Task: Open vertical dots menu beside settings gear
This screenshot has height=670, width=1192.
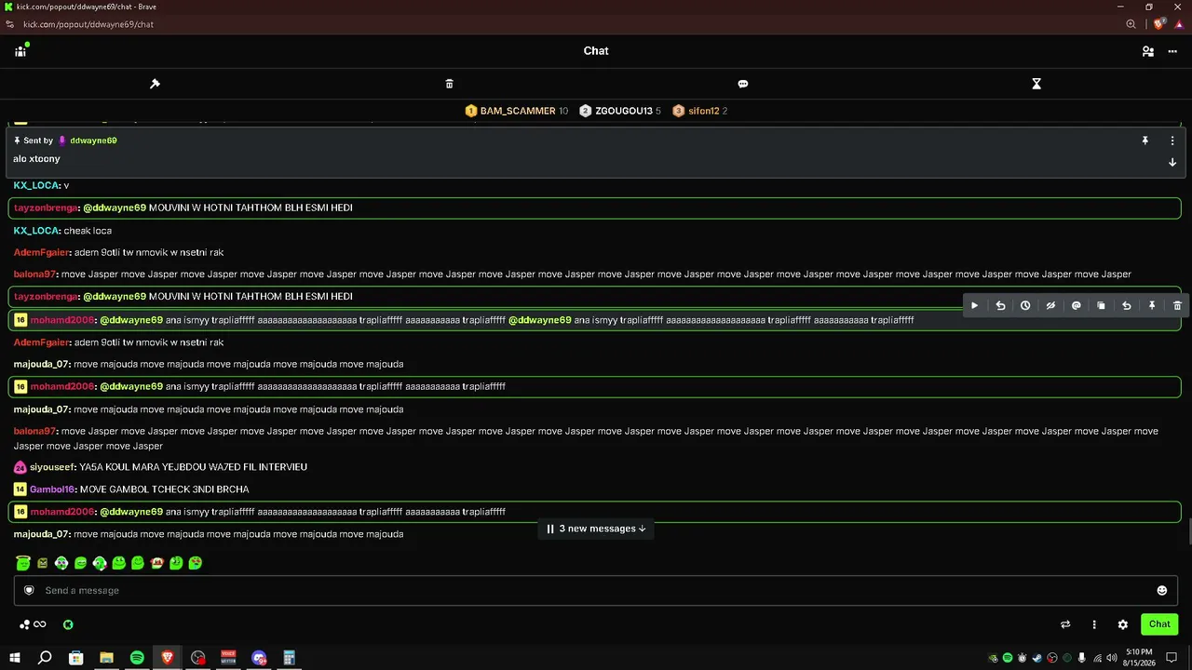Action: [x=1094, y=624]
